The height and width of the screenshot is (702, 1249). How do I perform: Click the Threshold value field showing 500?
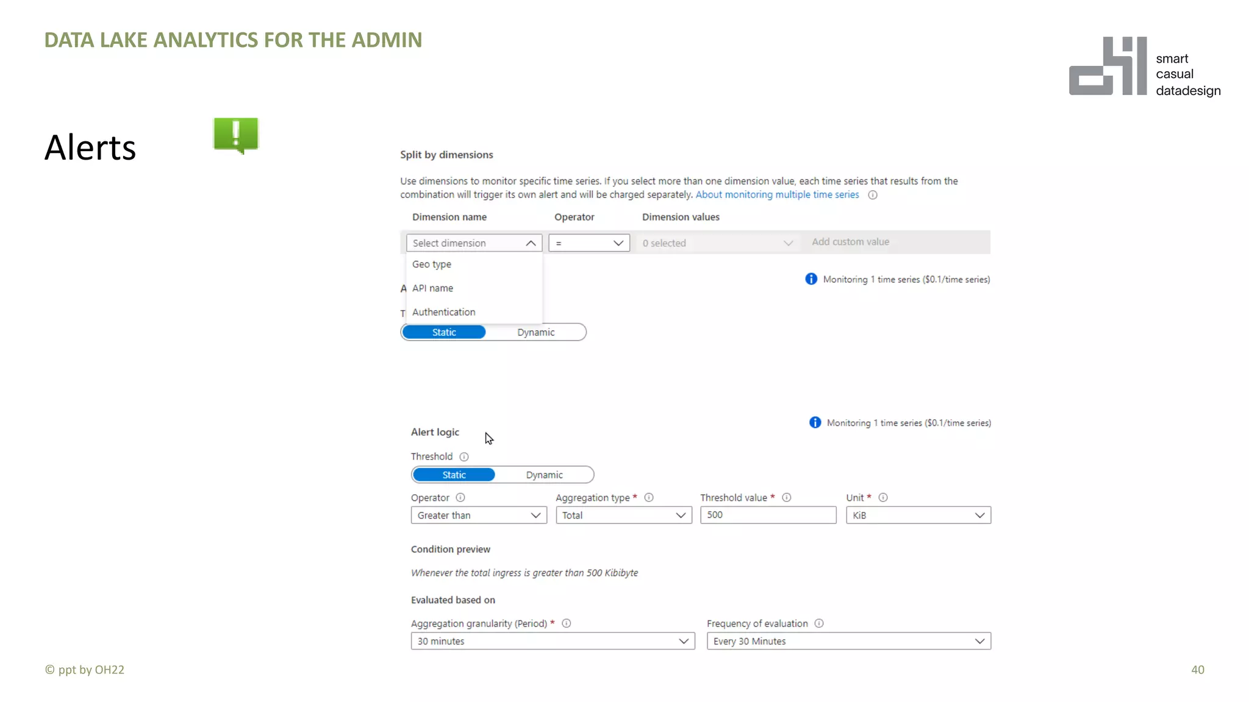(x=768, y=515)
